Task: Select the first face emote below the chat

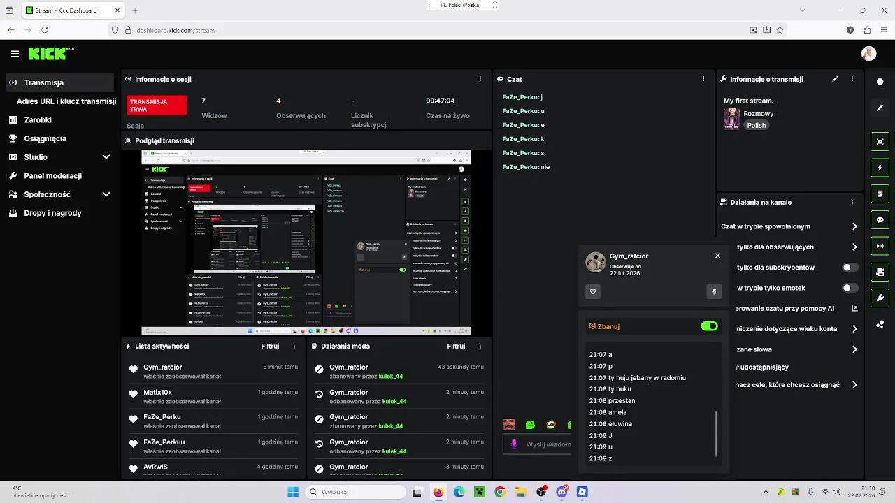Action: point(509,425)
